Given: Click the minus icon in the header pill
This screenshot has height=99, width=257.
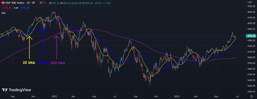Looking at the screenshot, I should pyautogui.click(x=41, y=3).
